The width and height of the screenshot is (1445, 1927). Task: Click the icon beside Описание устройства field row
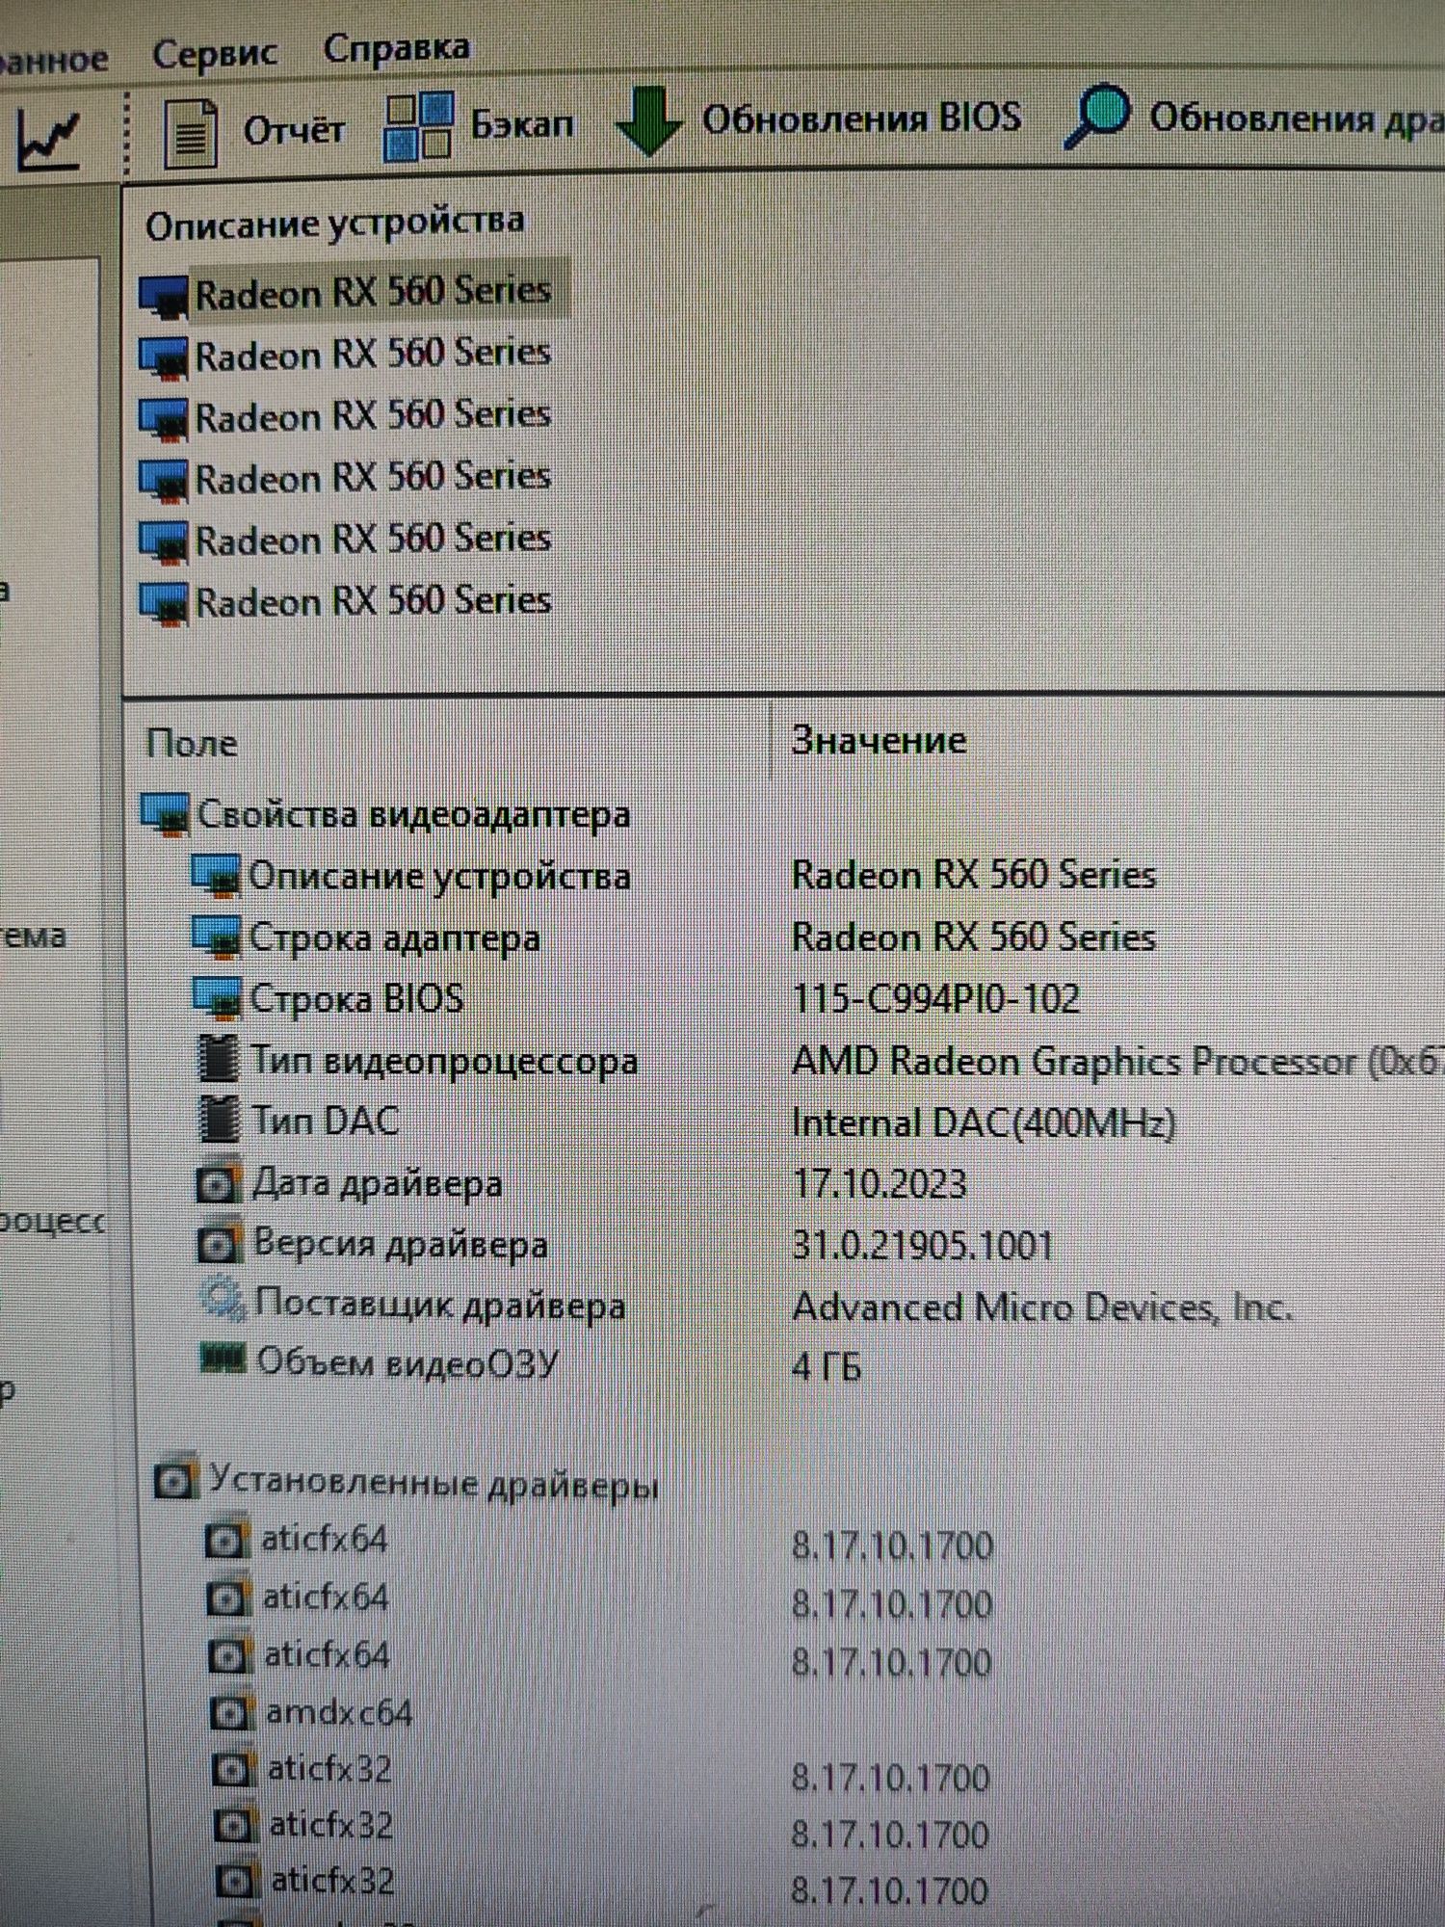(x=216, y=876)
